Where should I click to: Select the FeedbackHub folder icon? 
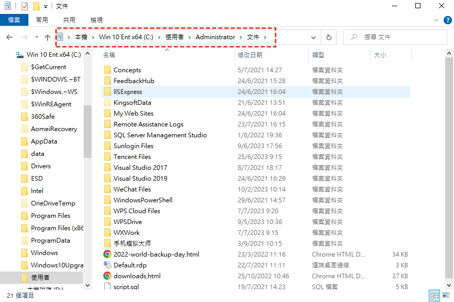107,81
